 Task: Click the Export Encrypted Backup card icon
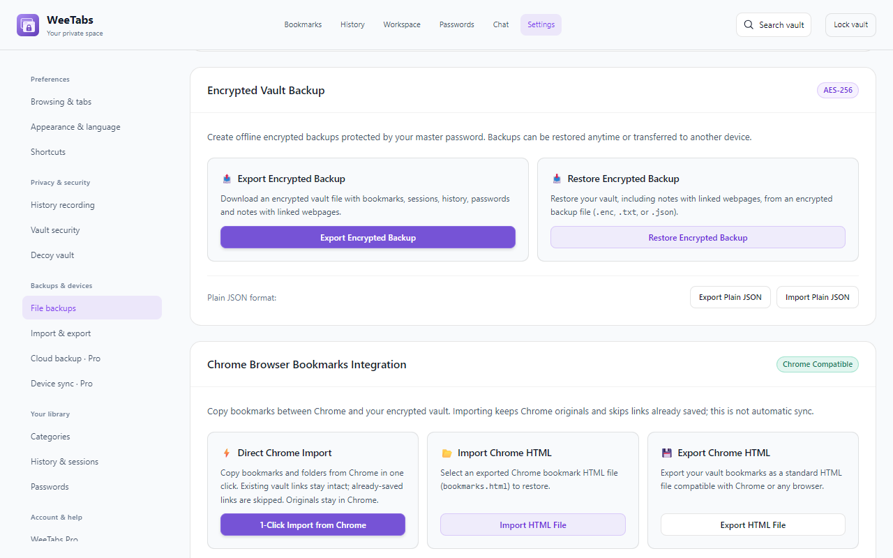tap(227, 179)
